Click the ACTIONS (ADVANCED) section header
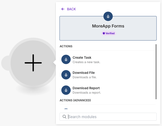162x126 pixels. coord(75,100)
